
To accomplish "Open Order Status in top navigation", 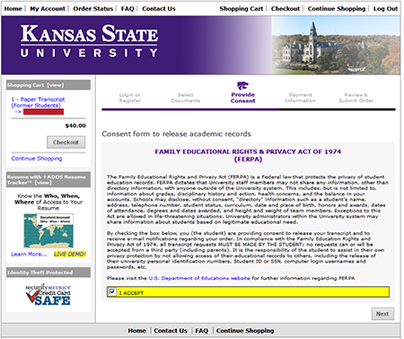I will pos(93,9).
